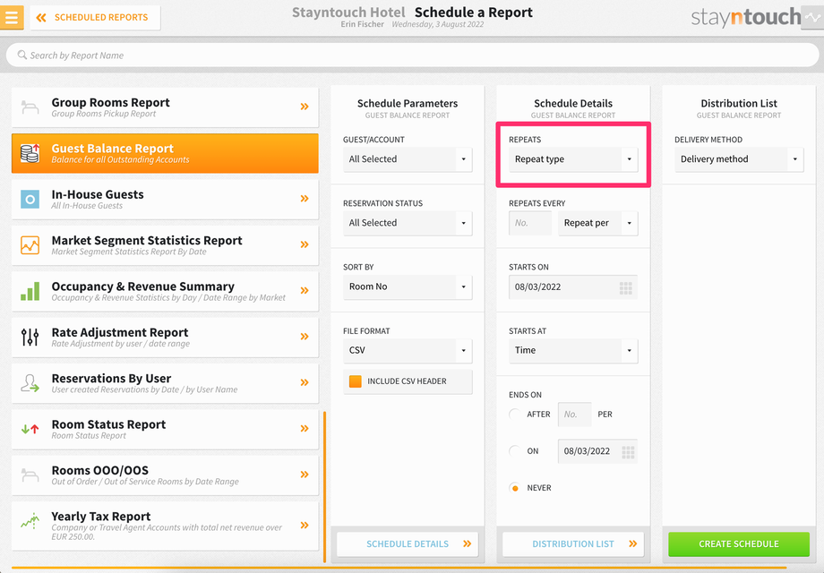Select Occupancy & Revenue Summary report
The height and width of the screenshot is (573, 824).
[165, 291]
